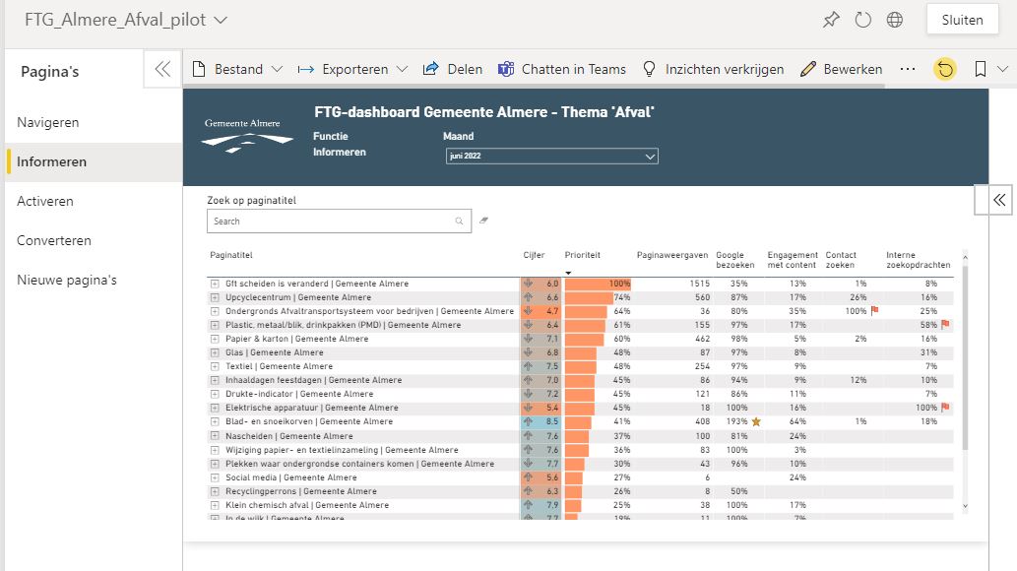Click the Bestand document icon
This screenshot has width=1017, height=571.
[x=199, y=69]
